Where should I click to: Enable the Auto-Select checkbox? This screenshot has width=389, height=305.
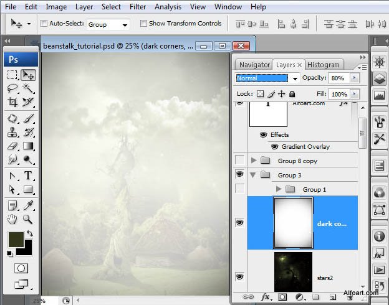tap(44, 24)
